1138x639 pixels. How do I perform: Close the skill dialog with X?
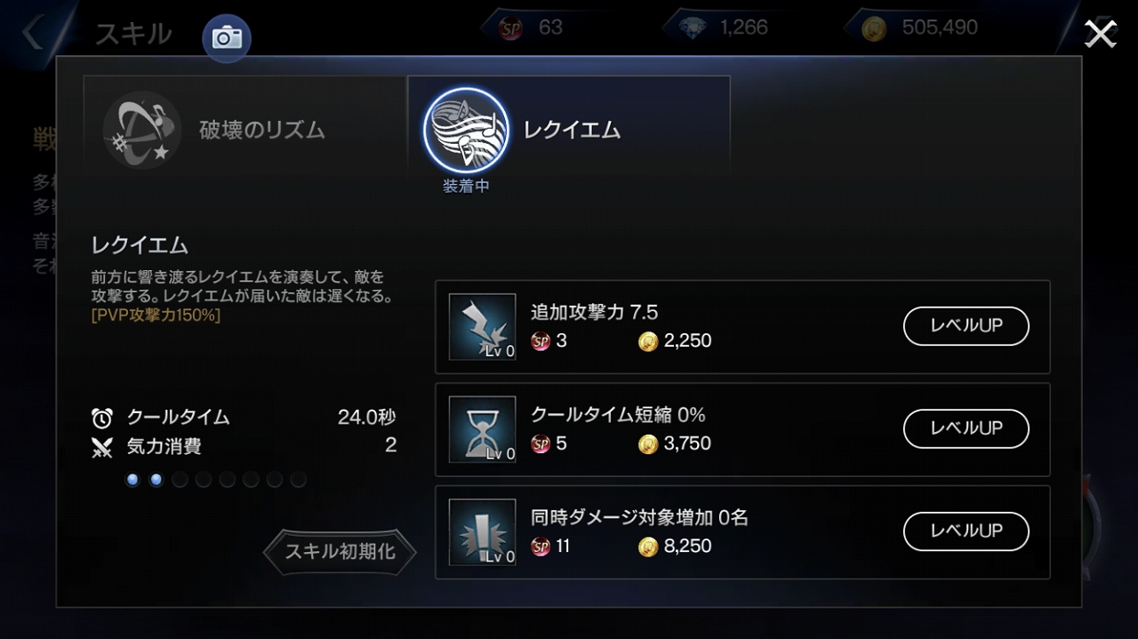tap(1101, 34)
